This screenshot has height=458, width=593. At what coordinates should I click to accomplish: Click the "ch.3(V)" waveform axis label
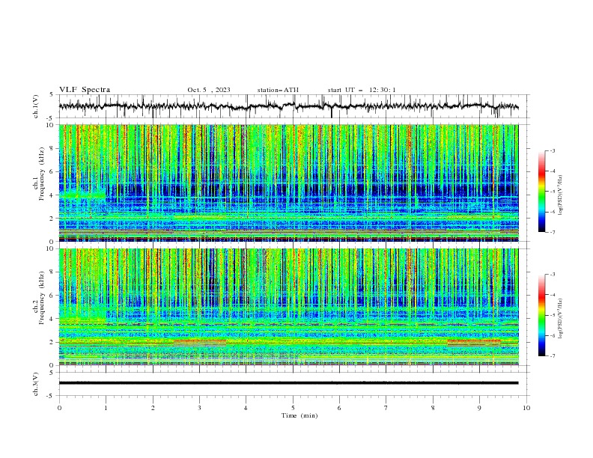[36, 384]
